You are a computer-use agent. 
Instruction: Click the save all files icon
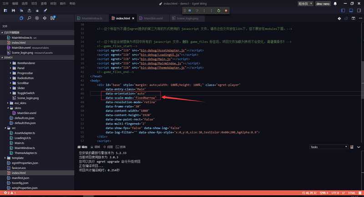click(x=21, y=10)
